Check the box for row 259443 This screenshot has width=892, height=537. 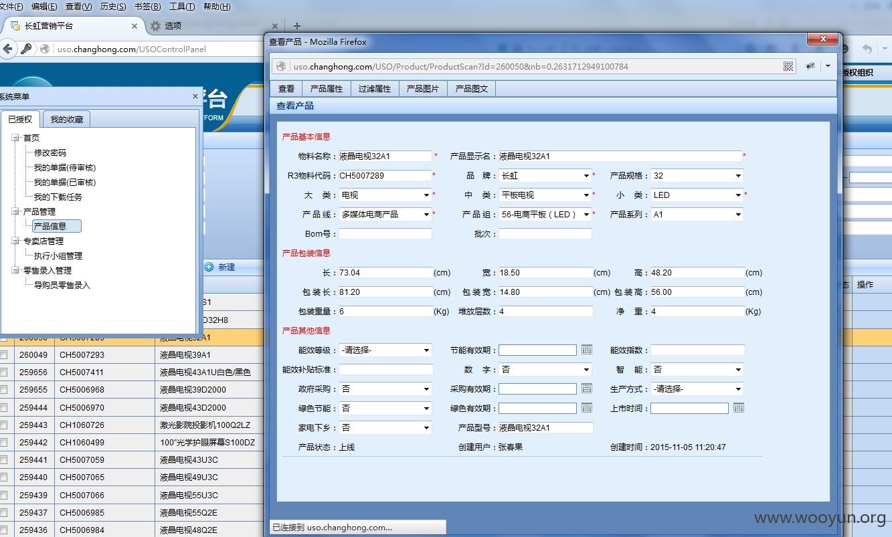pos(4,425)
